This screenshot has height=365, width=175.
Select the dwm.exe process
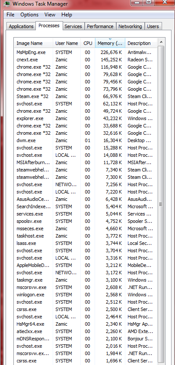(86, 140)
